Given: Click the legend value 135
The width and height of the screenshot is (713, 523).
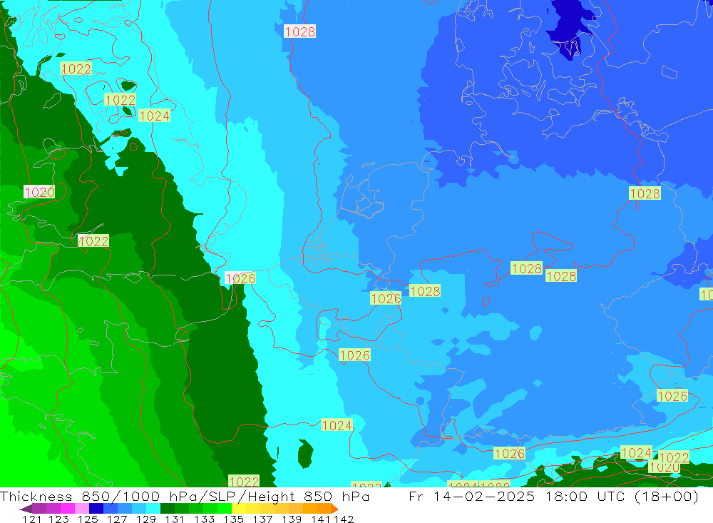Looking at the screenshot, I should pos(233,519).
